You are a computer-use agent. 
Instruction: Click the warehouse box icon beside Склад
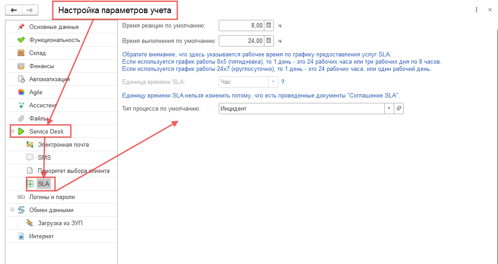coord(21,53)
